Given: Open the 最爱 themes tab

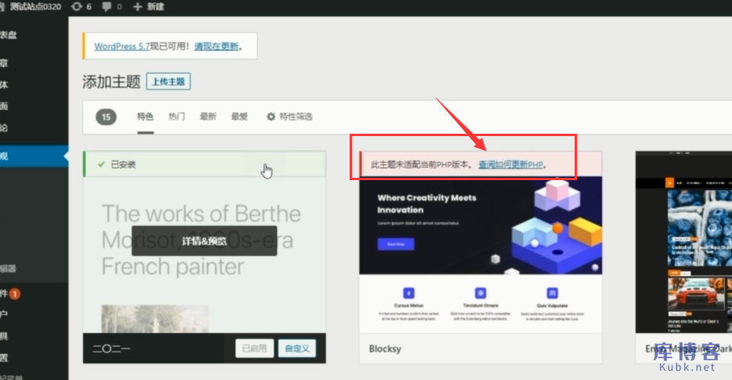Looking at the screenshot, I should (239, 117).
